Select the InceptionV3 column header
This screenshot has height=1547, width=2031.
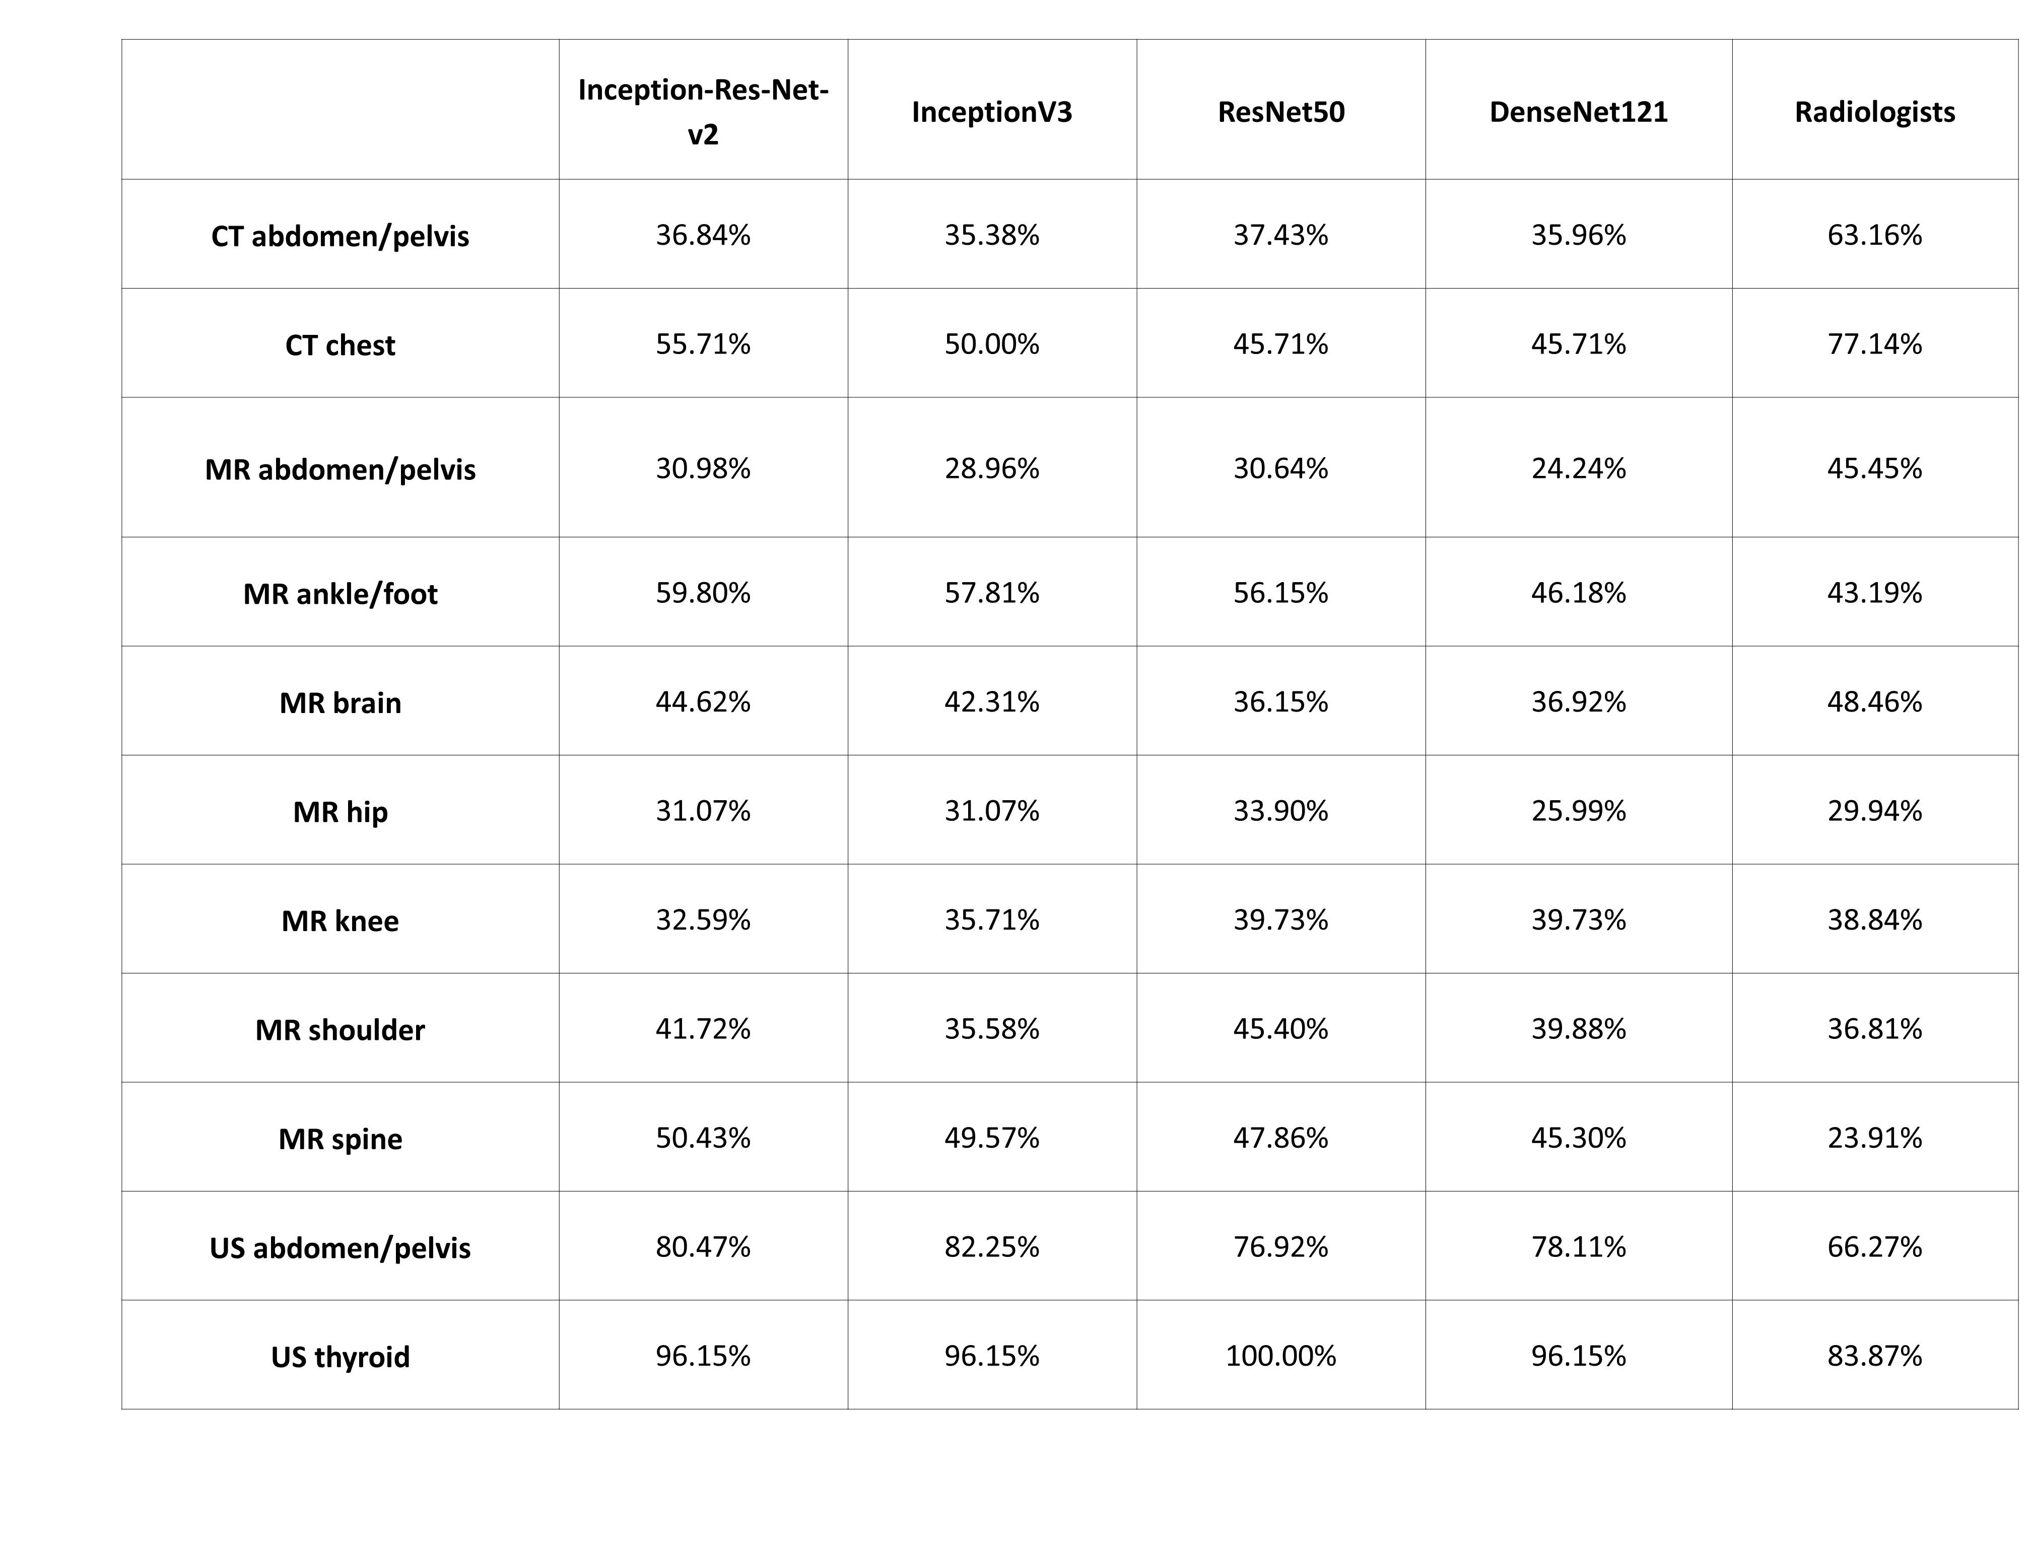coord(991,111)
